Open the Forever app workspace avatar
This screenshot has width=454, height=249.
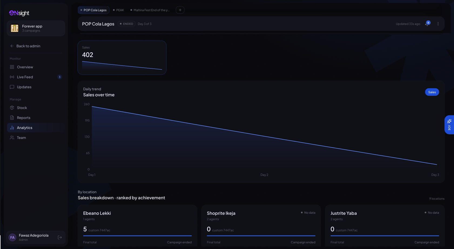15,28
